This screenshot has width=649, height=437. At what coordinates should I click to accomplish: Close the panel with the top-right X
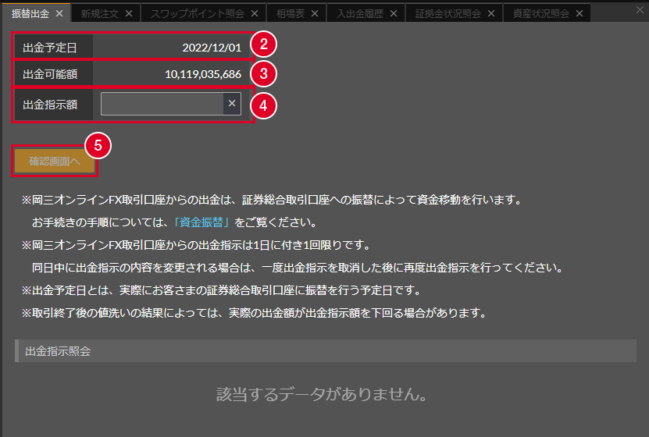tap(640, 10)
